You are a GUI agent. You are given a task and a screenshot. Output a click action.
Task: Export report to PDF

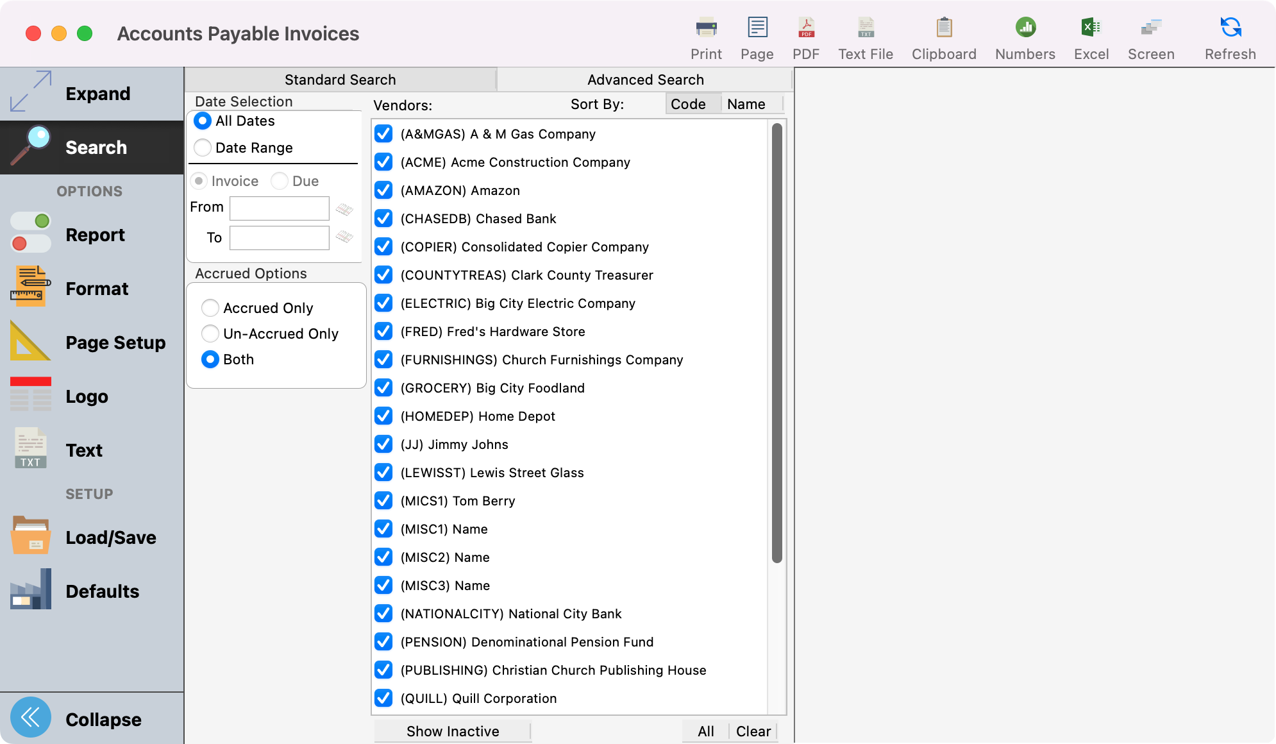pyautogui.click(x=806, y=28)
